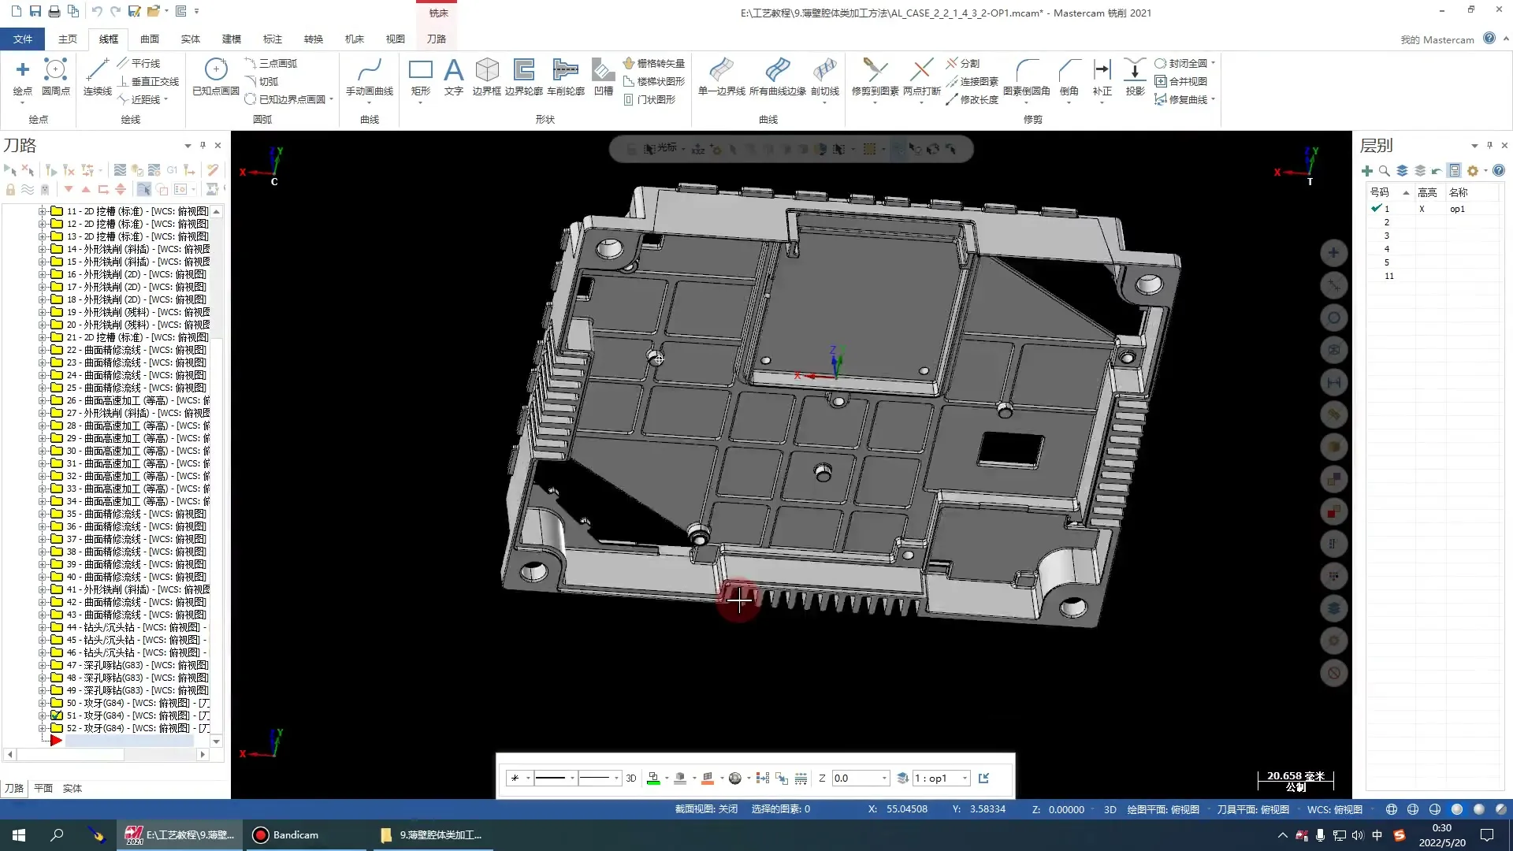Image resolution: width=1513 pixels, height=851 pixels.
Task: Open the level selector dropdown '1 : op1'
Action: [x=965, y=779]
